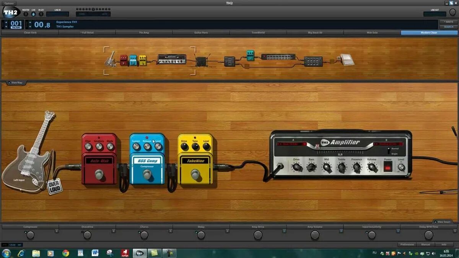
Task: Open the Options menu
Action: tap(9, 3)
